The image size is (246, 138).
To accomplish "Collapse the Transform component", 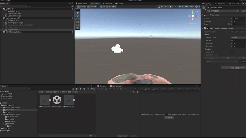I will pyautogui.click(x=203, y=15).
